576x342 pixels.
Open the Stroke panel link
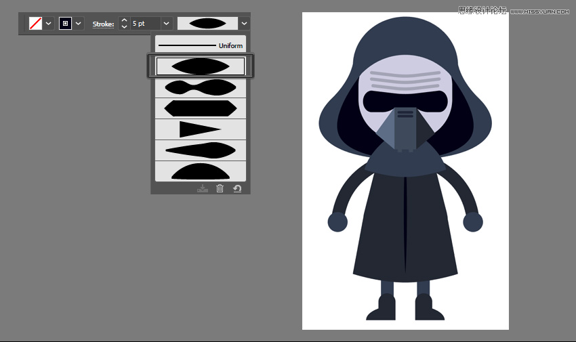[x=103, y=24]
